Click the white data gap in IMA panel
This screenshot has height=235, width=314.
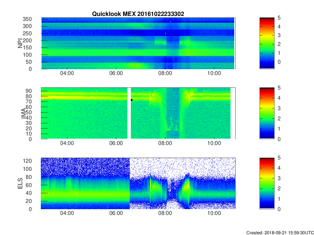click(129, 113)
